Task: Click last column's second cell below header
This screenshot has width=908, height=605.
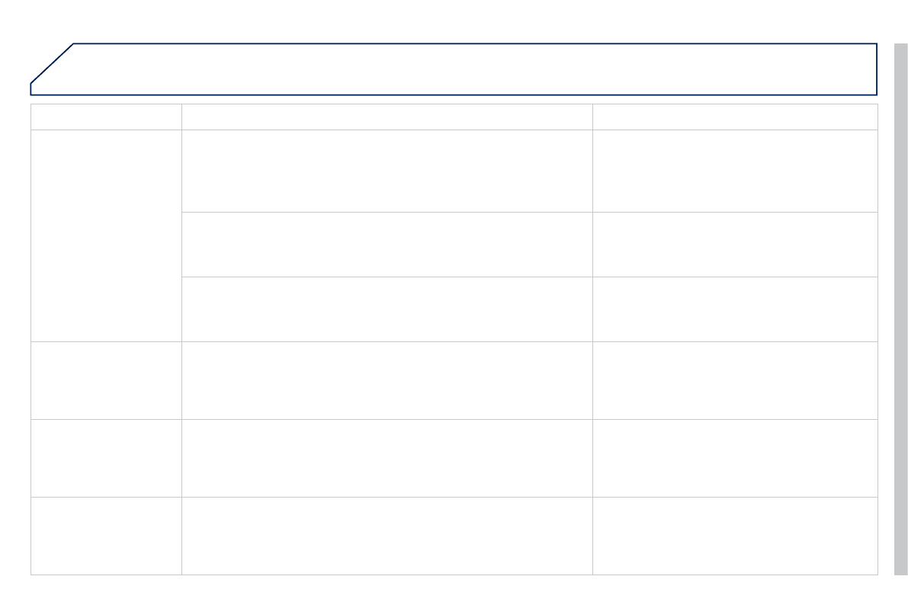Action: (735, 245)
